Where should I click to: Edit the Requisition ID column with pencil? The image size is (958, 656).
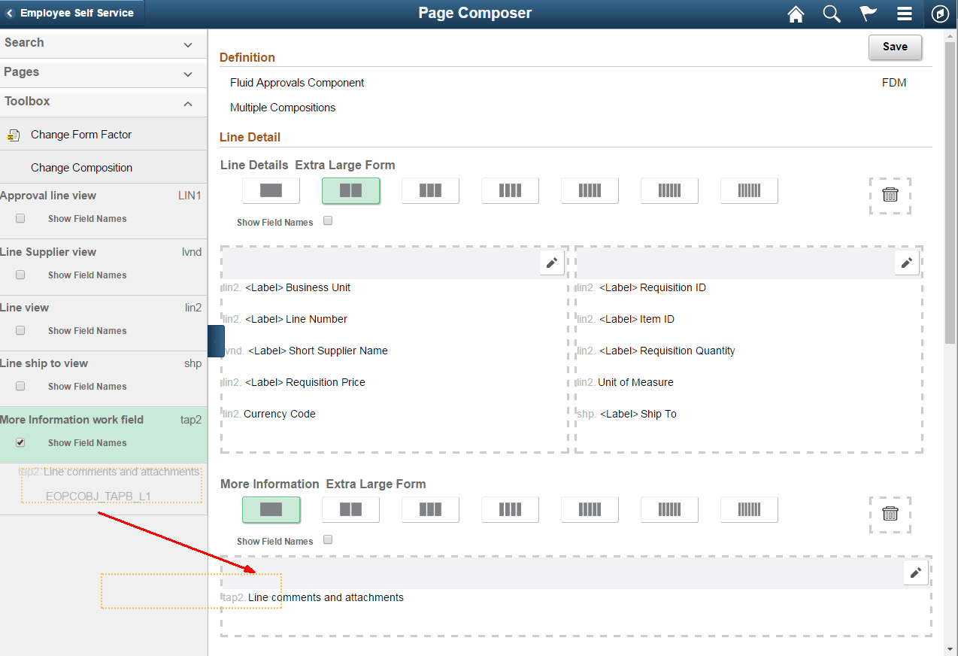tap(907, 263)
